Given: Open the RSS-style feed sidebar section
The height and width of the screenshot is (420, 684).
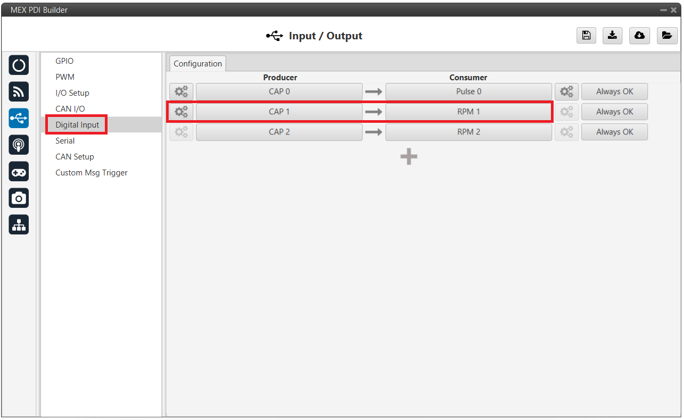Looking at the screenshot, I should 19,92.
